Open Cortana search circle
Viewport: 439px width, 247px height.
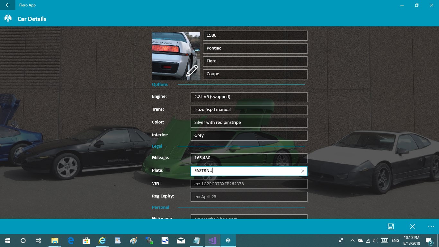pyautogui.click(x=23, y=241)
